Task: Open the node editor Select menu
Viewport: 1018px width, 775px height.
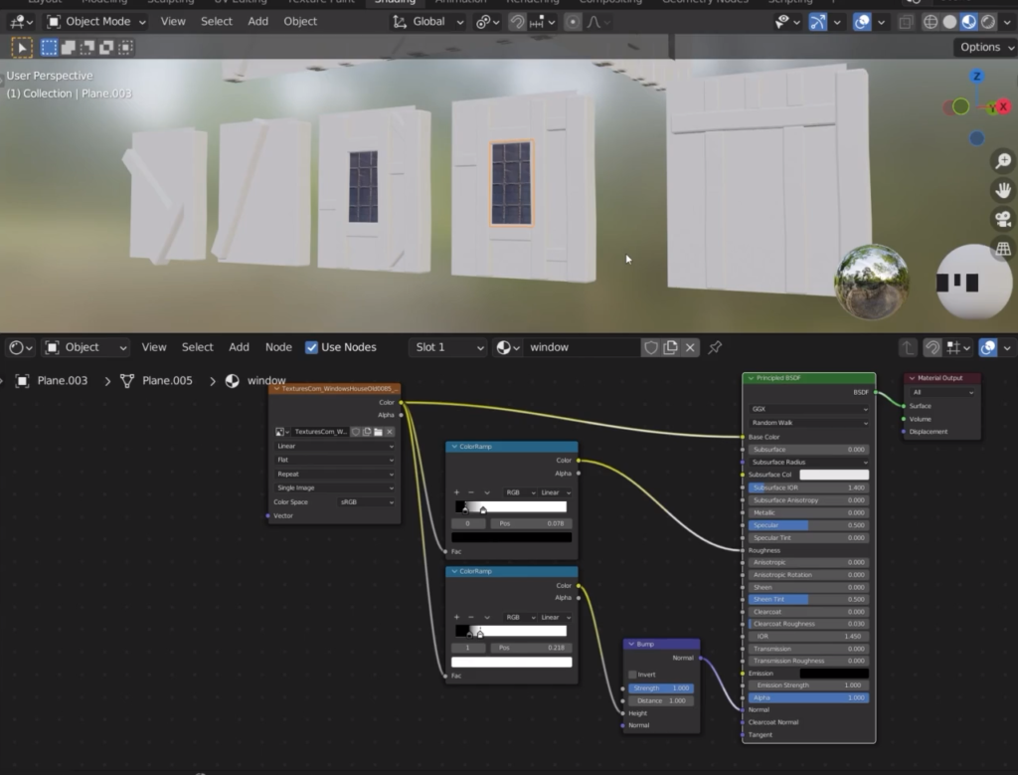Action: [198, 347]
